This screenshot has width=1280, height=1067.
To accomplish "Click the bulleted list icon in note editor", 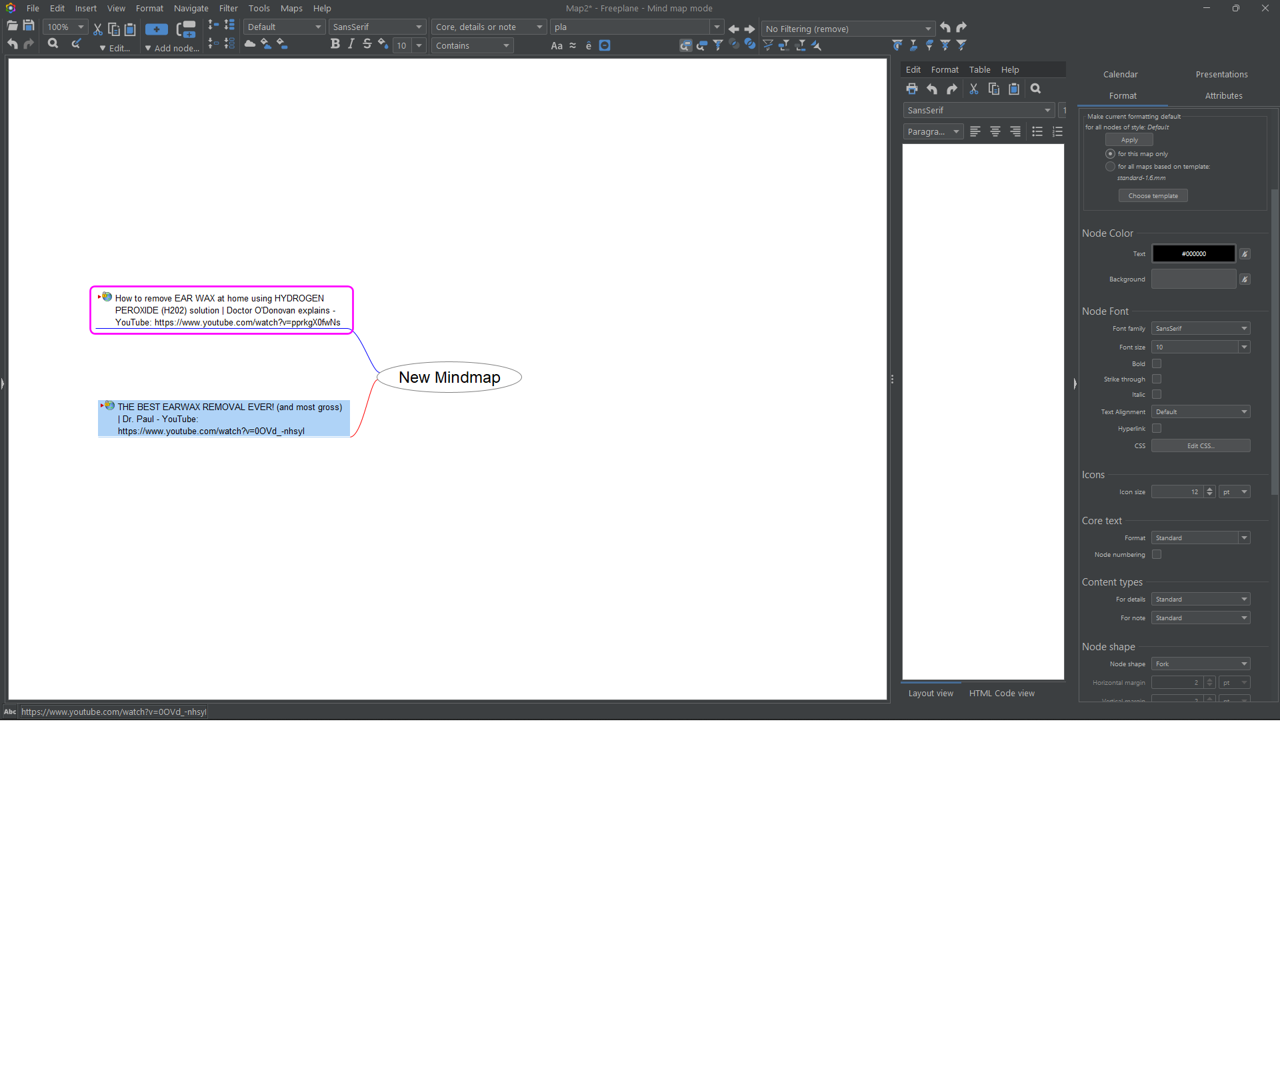I will [x=1037, y=131].
